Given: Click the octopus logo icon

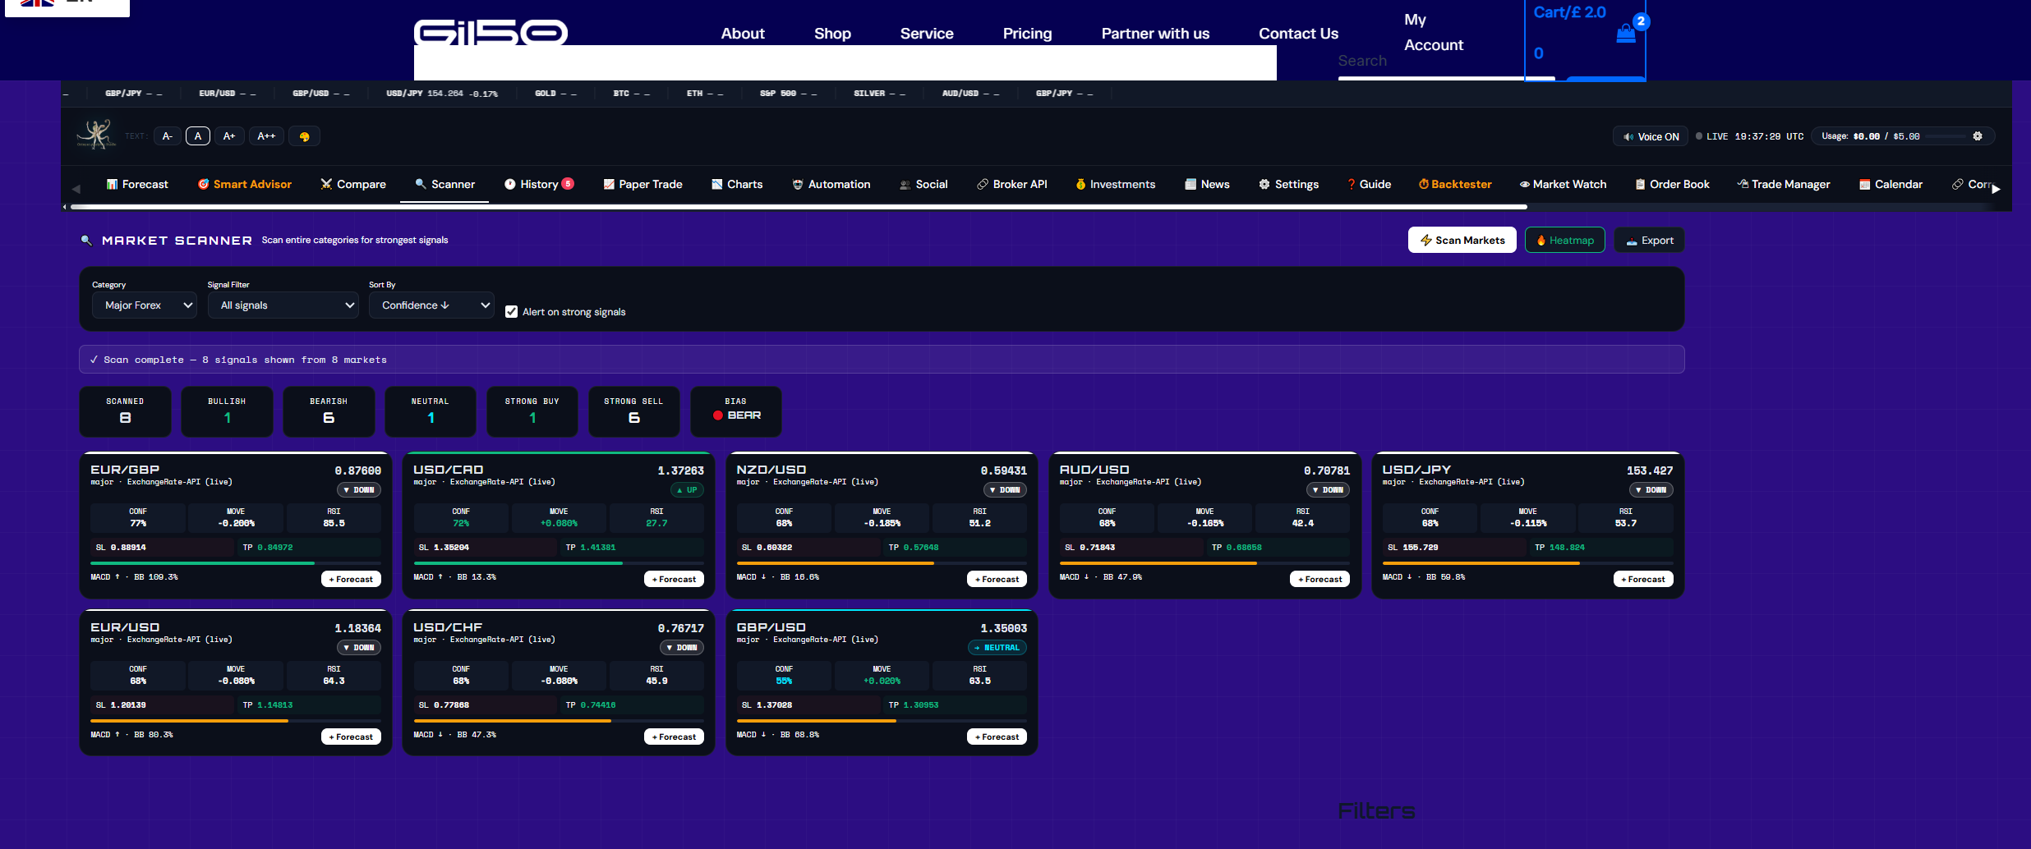Looking at the screenshot, I should coord(96,135).
